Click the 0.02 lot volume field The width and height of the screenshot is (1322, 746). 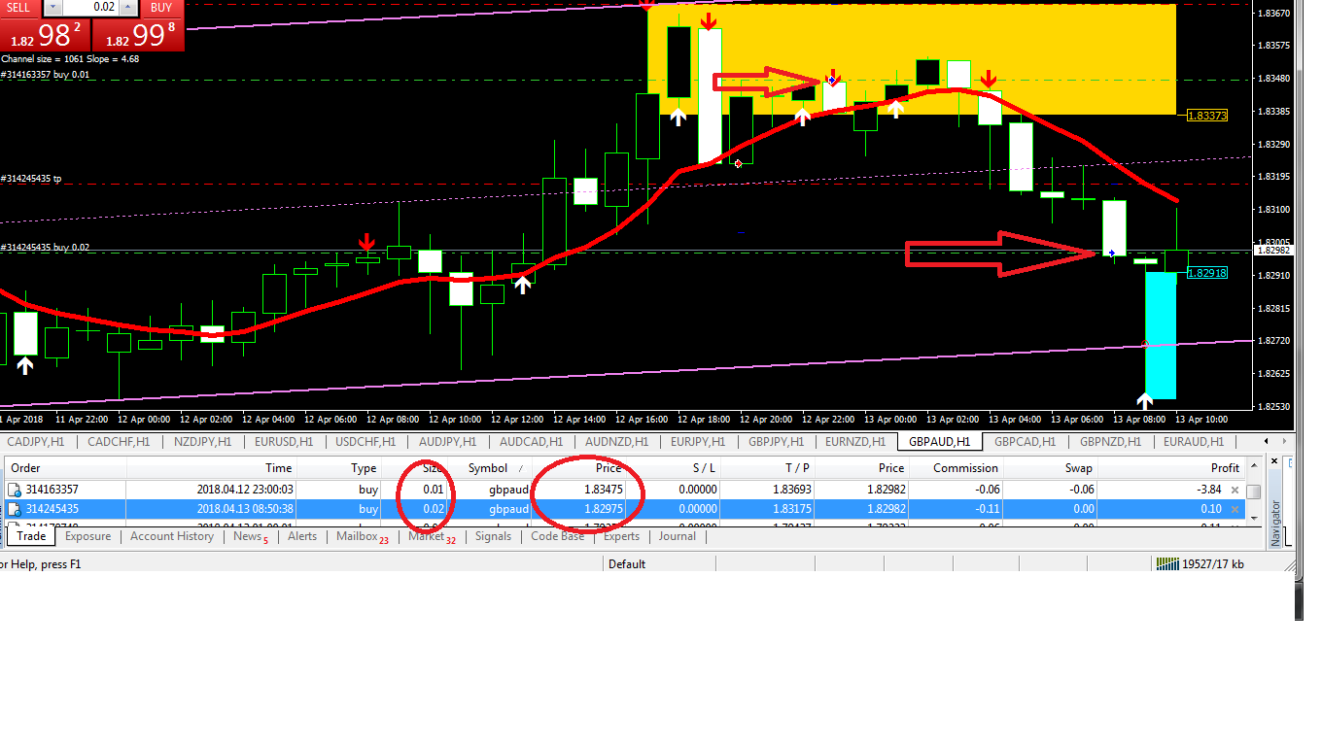(91, 8)
